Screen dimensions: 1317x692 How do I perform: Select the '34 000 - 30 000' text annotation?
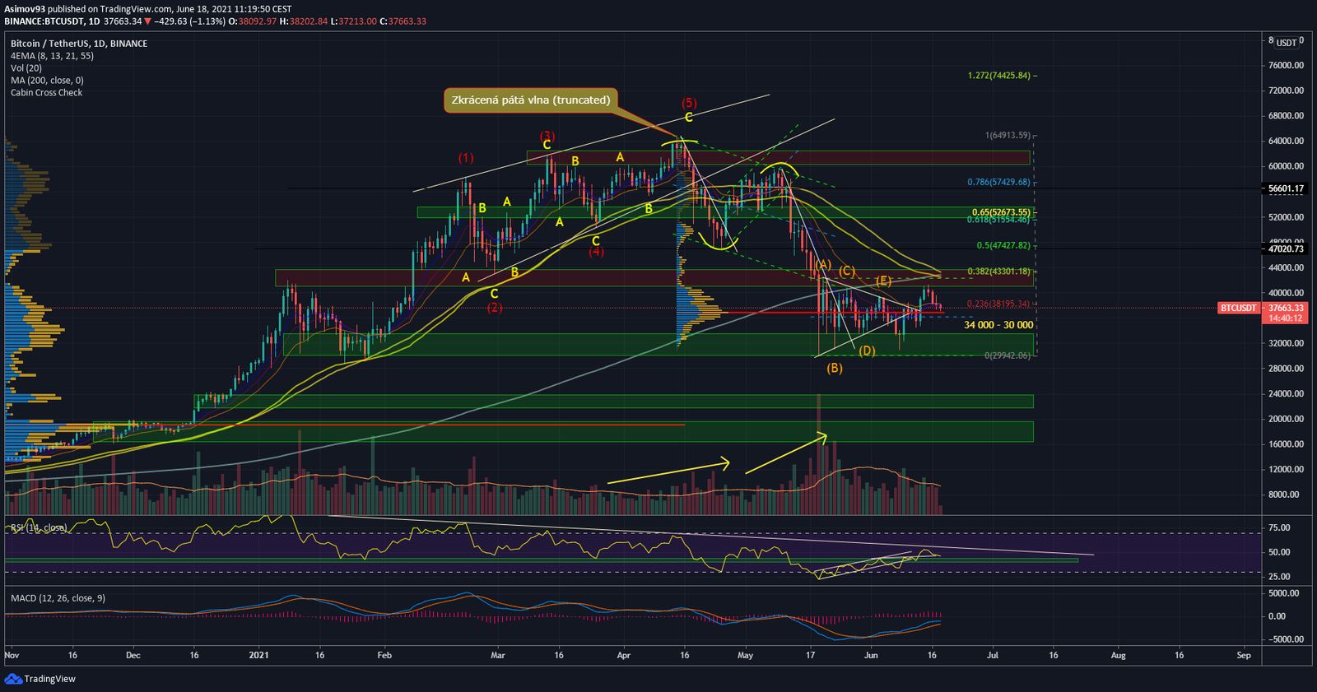click(x=998, y=325)
